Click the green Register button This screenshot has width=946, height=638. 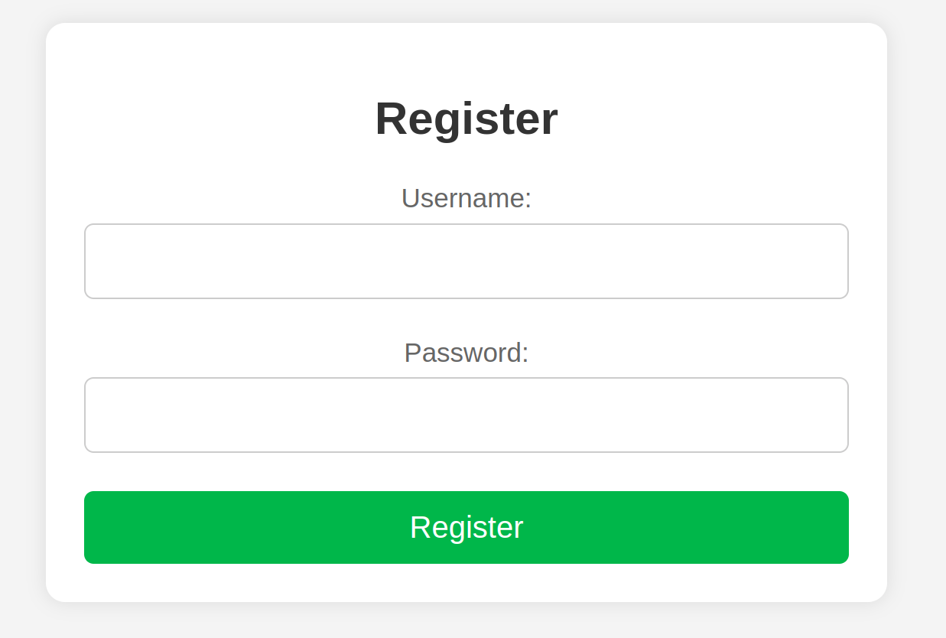click(x=466, y=527)
